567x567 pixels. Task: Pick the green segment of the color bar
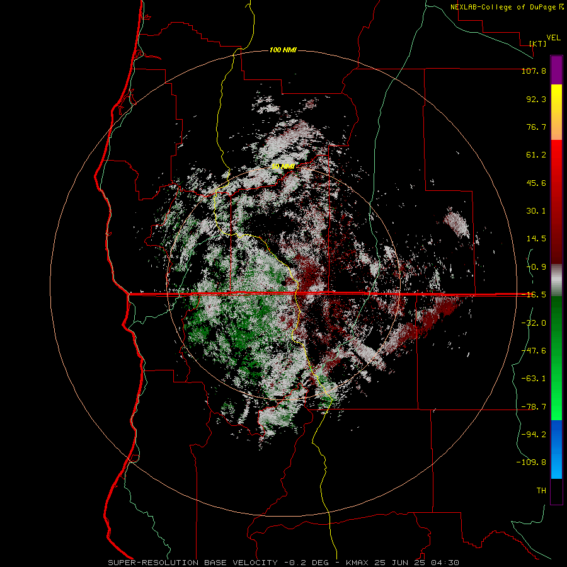[x=556, y=358]
